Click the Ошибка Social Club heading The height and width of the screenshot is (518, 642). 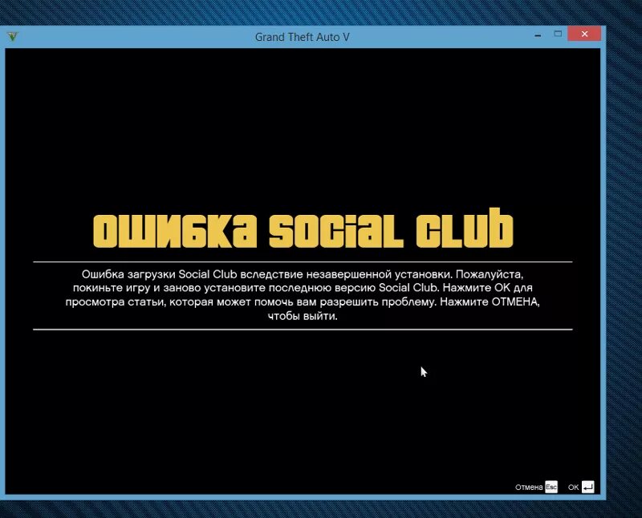[303, 229]
